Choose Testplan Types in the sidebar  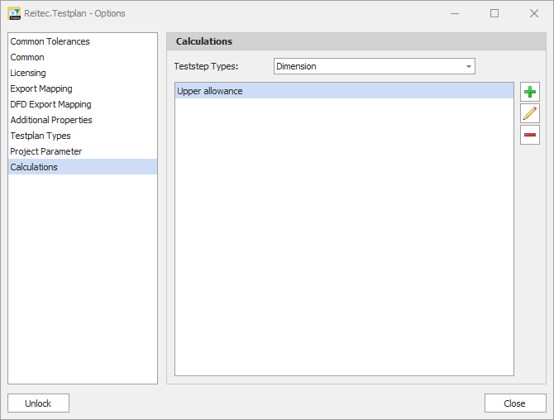(x=41, y=136)
